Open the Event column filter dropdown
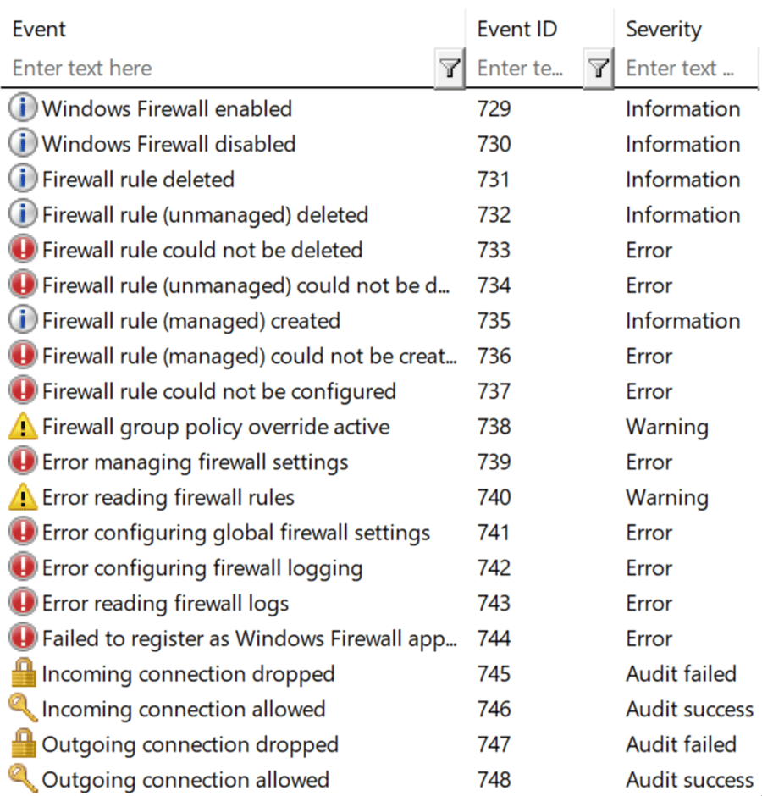The height and width of the screenshot is (796, 762). [450, 69]
